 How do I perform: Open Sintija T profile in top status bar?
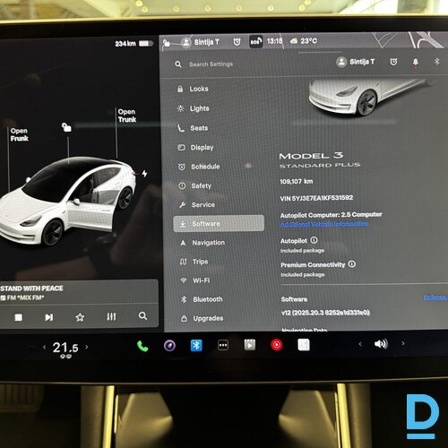[201, 42]
